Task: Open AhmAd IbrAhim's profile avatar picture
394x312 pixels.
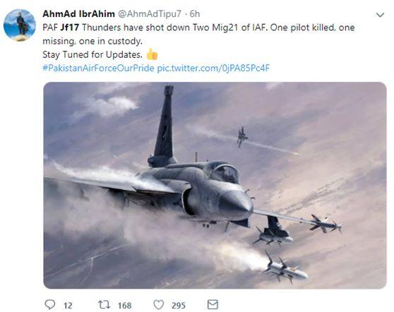Action: (x=20, y=25)
